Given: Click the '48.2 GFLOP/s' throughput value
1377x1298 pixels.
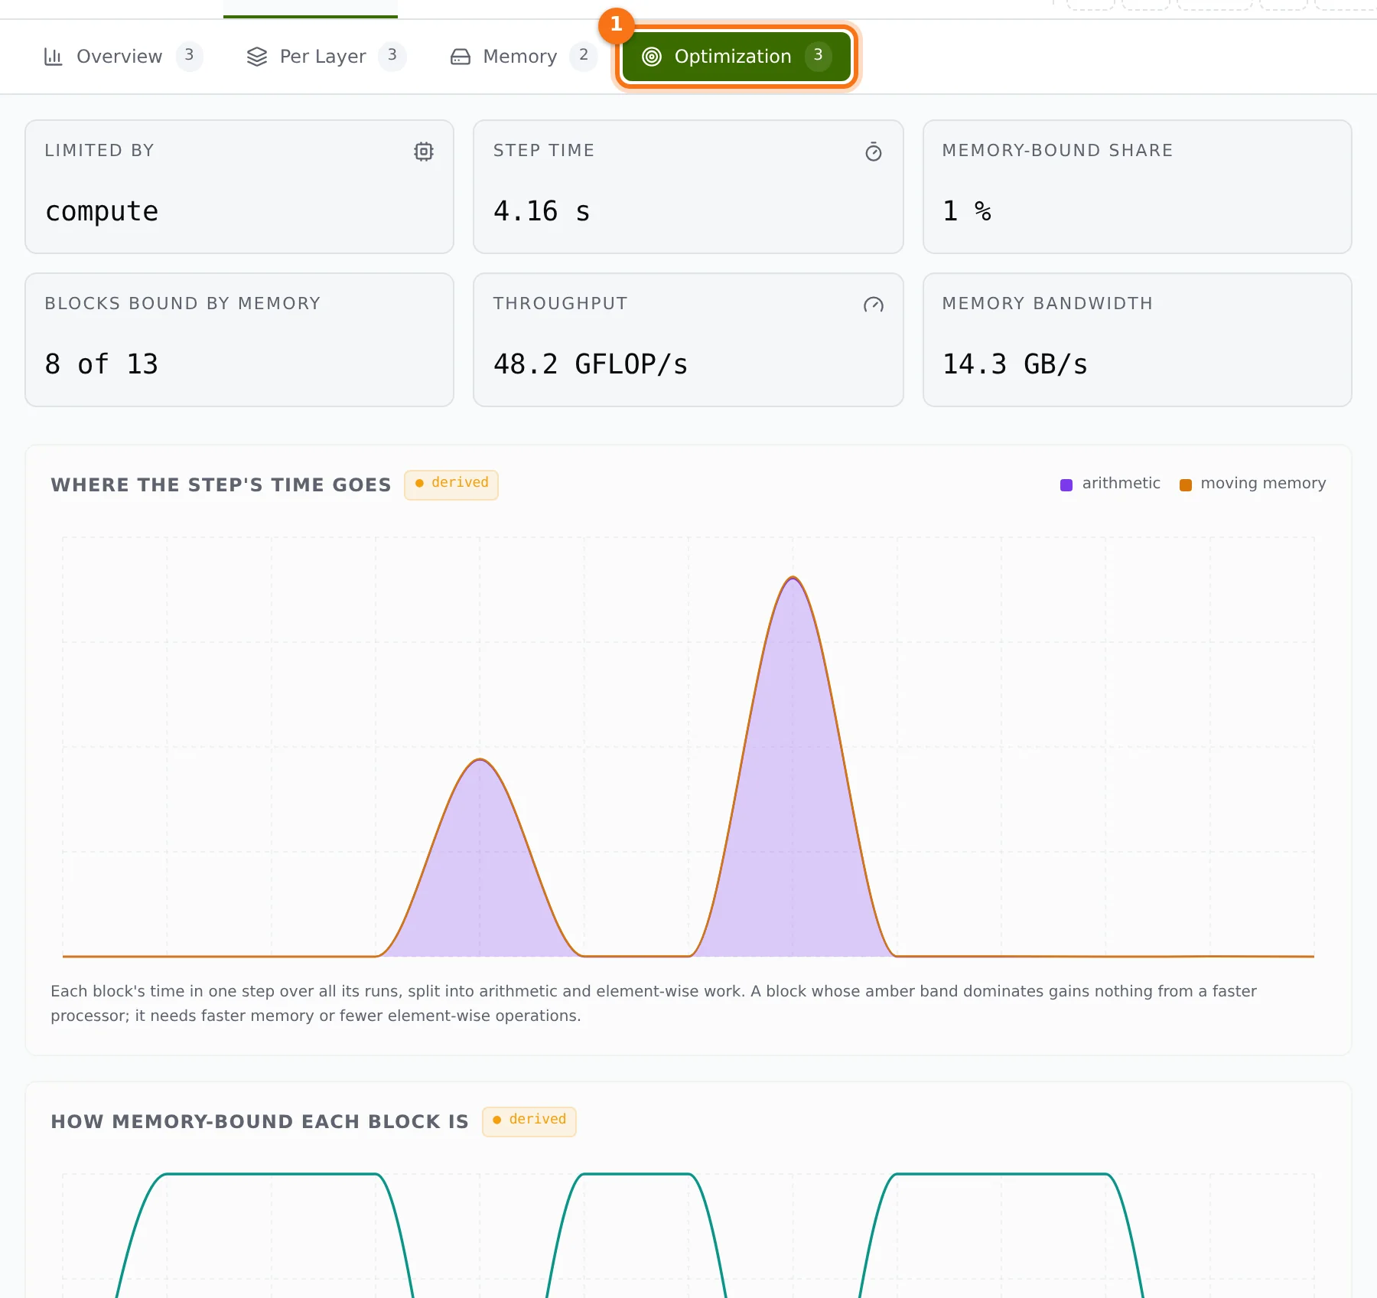Looking at the screenshot, I should click(x=591, y=364).
